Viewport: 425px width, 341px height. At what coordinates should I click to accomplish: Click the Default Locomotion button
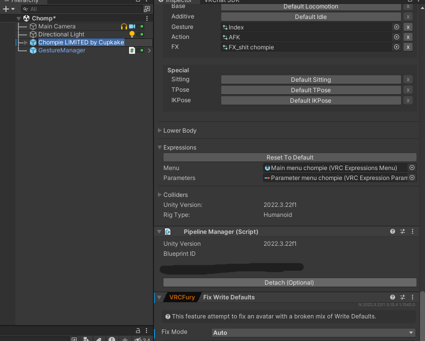pyautogui.click(x=311, y=6)
